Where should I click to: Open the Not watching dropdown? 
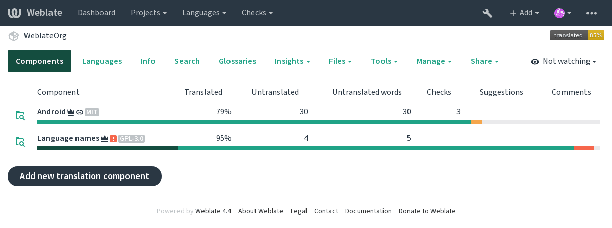click(x=564, y=61)
